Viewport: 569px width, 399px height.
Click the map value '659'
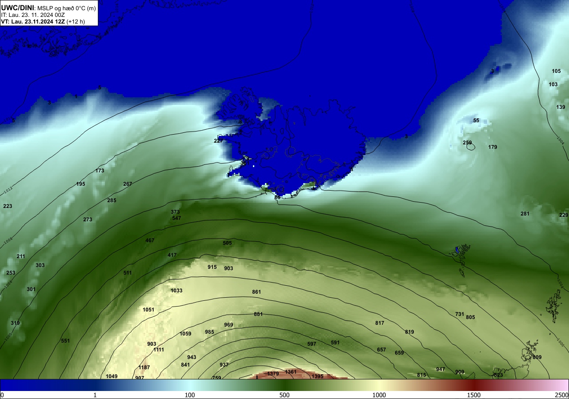pos(399,353)
